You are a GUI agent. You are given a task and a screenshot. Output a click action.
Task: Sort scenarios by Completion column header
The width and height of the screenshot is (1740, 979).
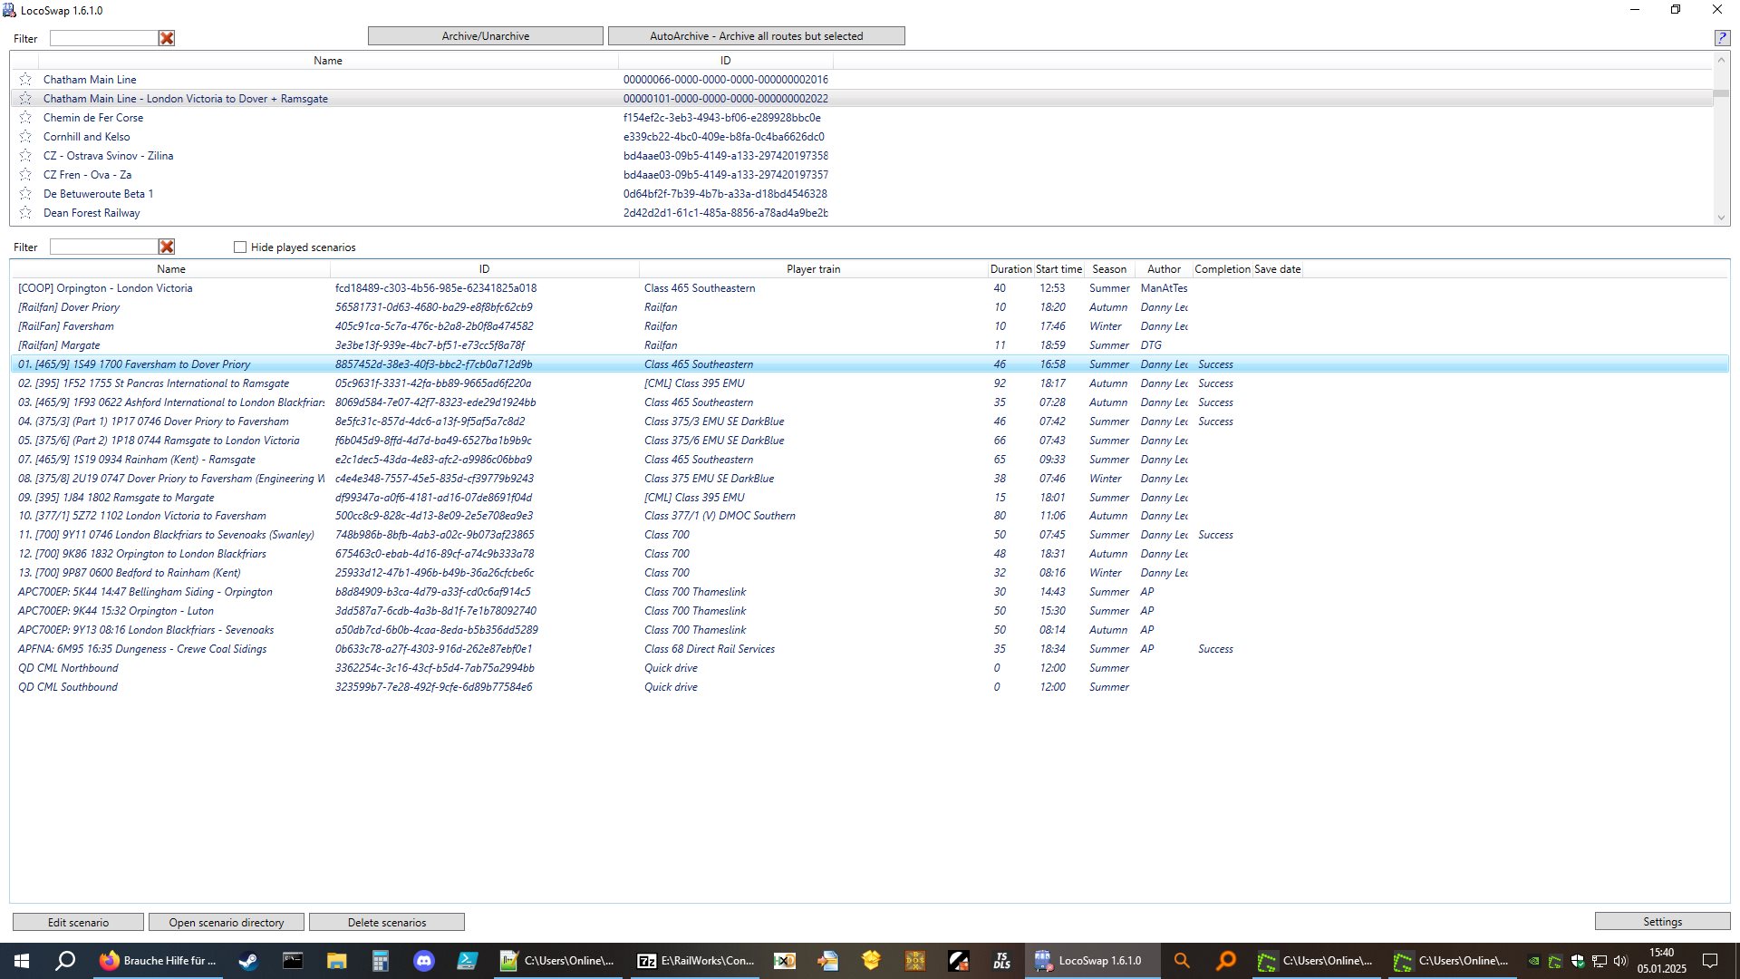pyautogui.click(x=1222, y=269)
